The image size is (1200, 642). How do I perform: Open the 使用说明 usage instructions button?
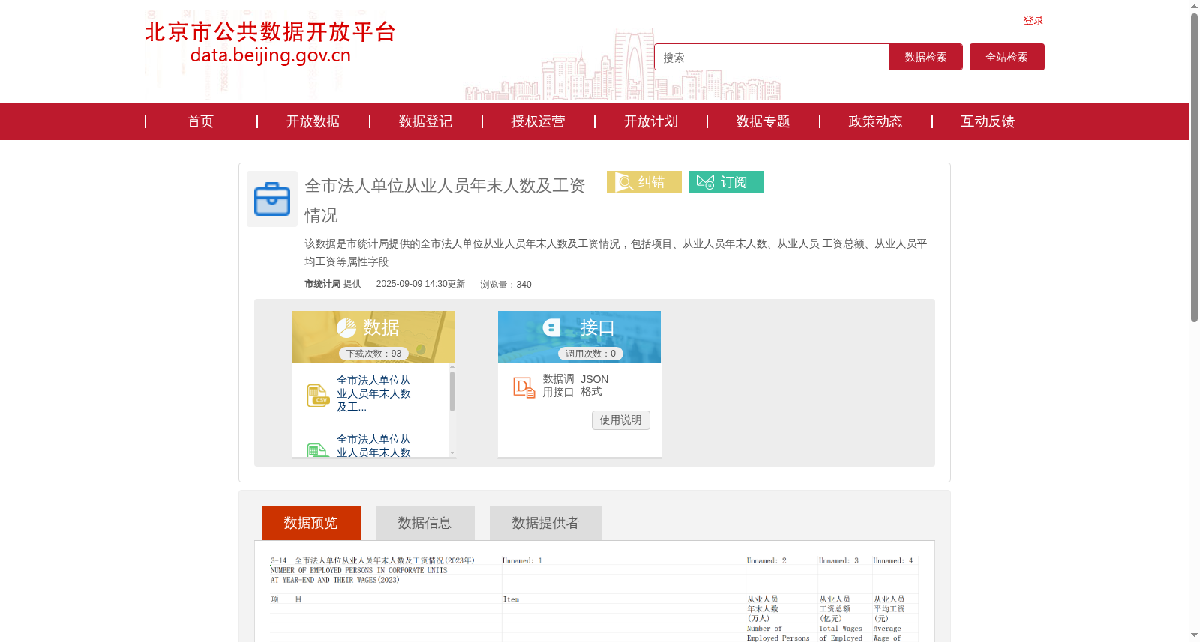(x=621, y=420)
